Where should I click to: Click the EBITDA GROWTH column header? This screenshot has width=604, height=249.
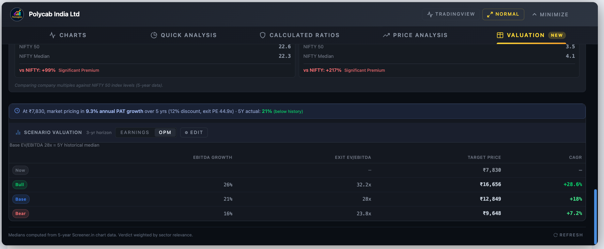[213, 157]
